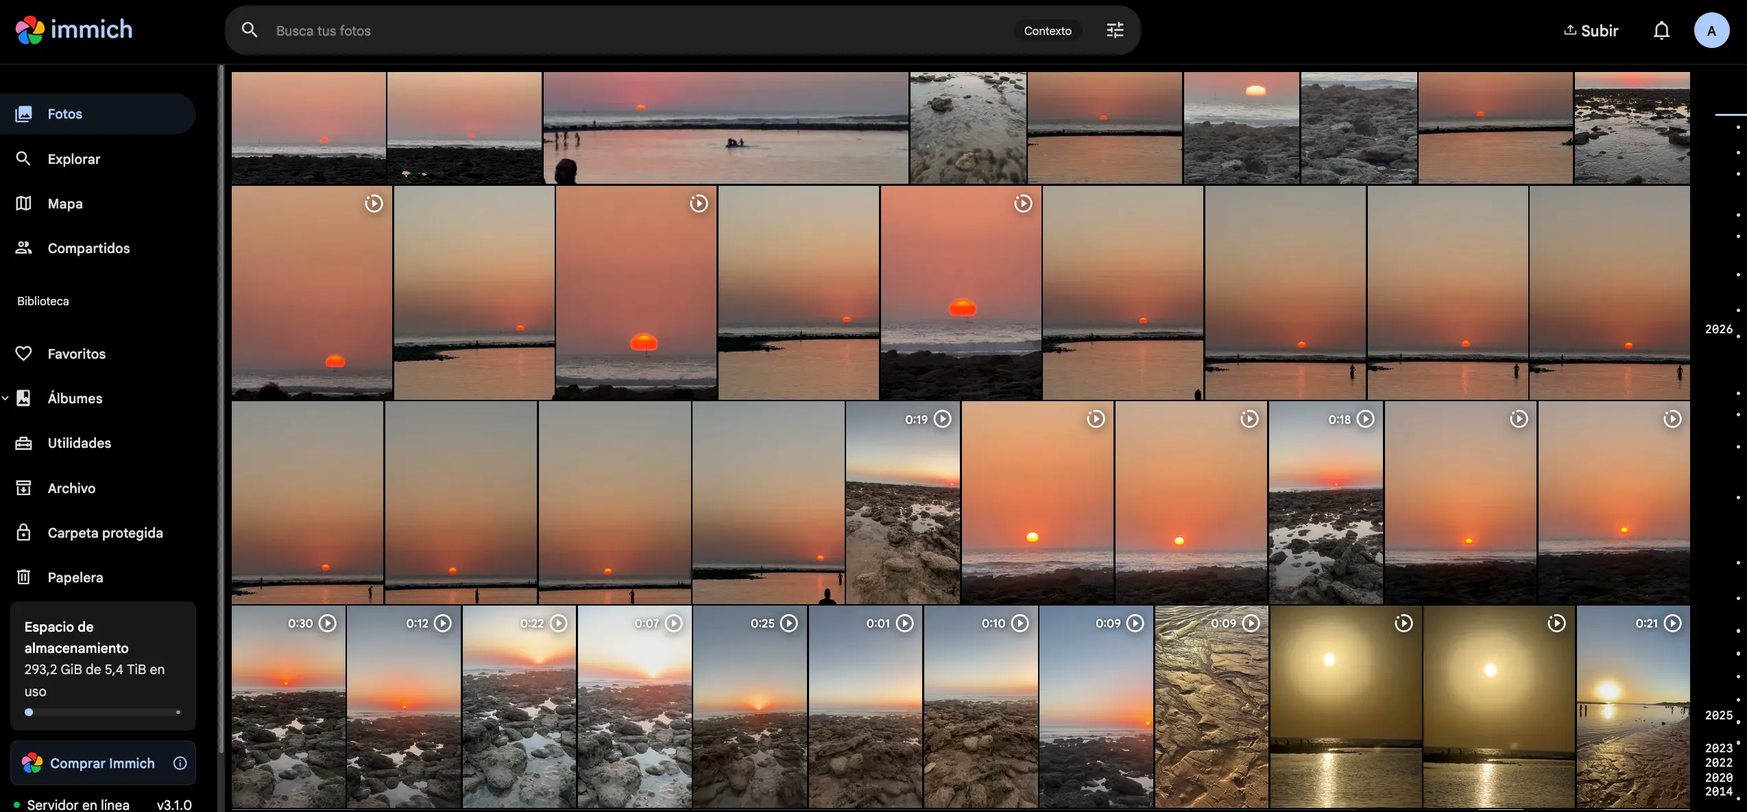The width and height of the screenshot is (1747, 812).
Task: Jump to 2014 on the timeline scrubber
Action: 1718,791
